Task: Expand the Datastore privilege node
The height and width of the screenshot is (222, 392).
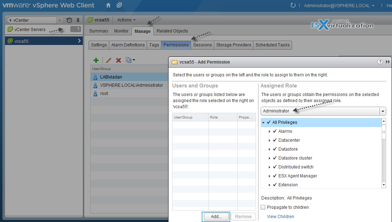Action: (x=269, y=149)
